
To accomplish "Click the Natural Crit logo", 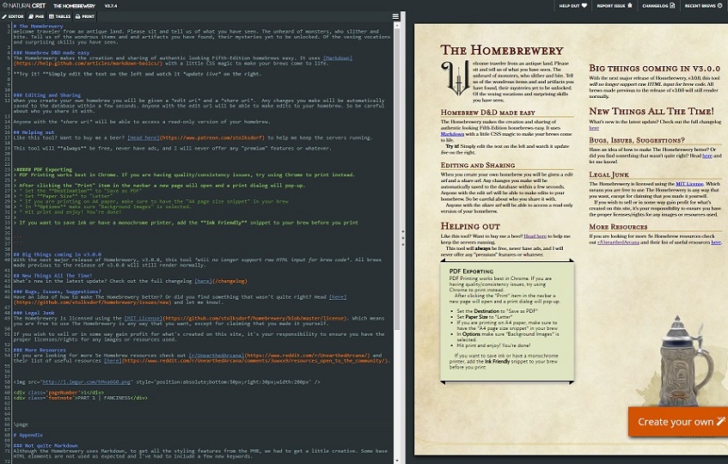I will [24, 5].
